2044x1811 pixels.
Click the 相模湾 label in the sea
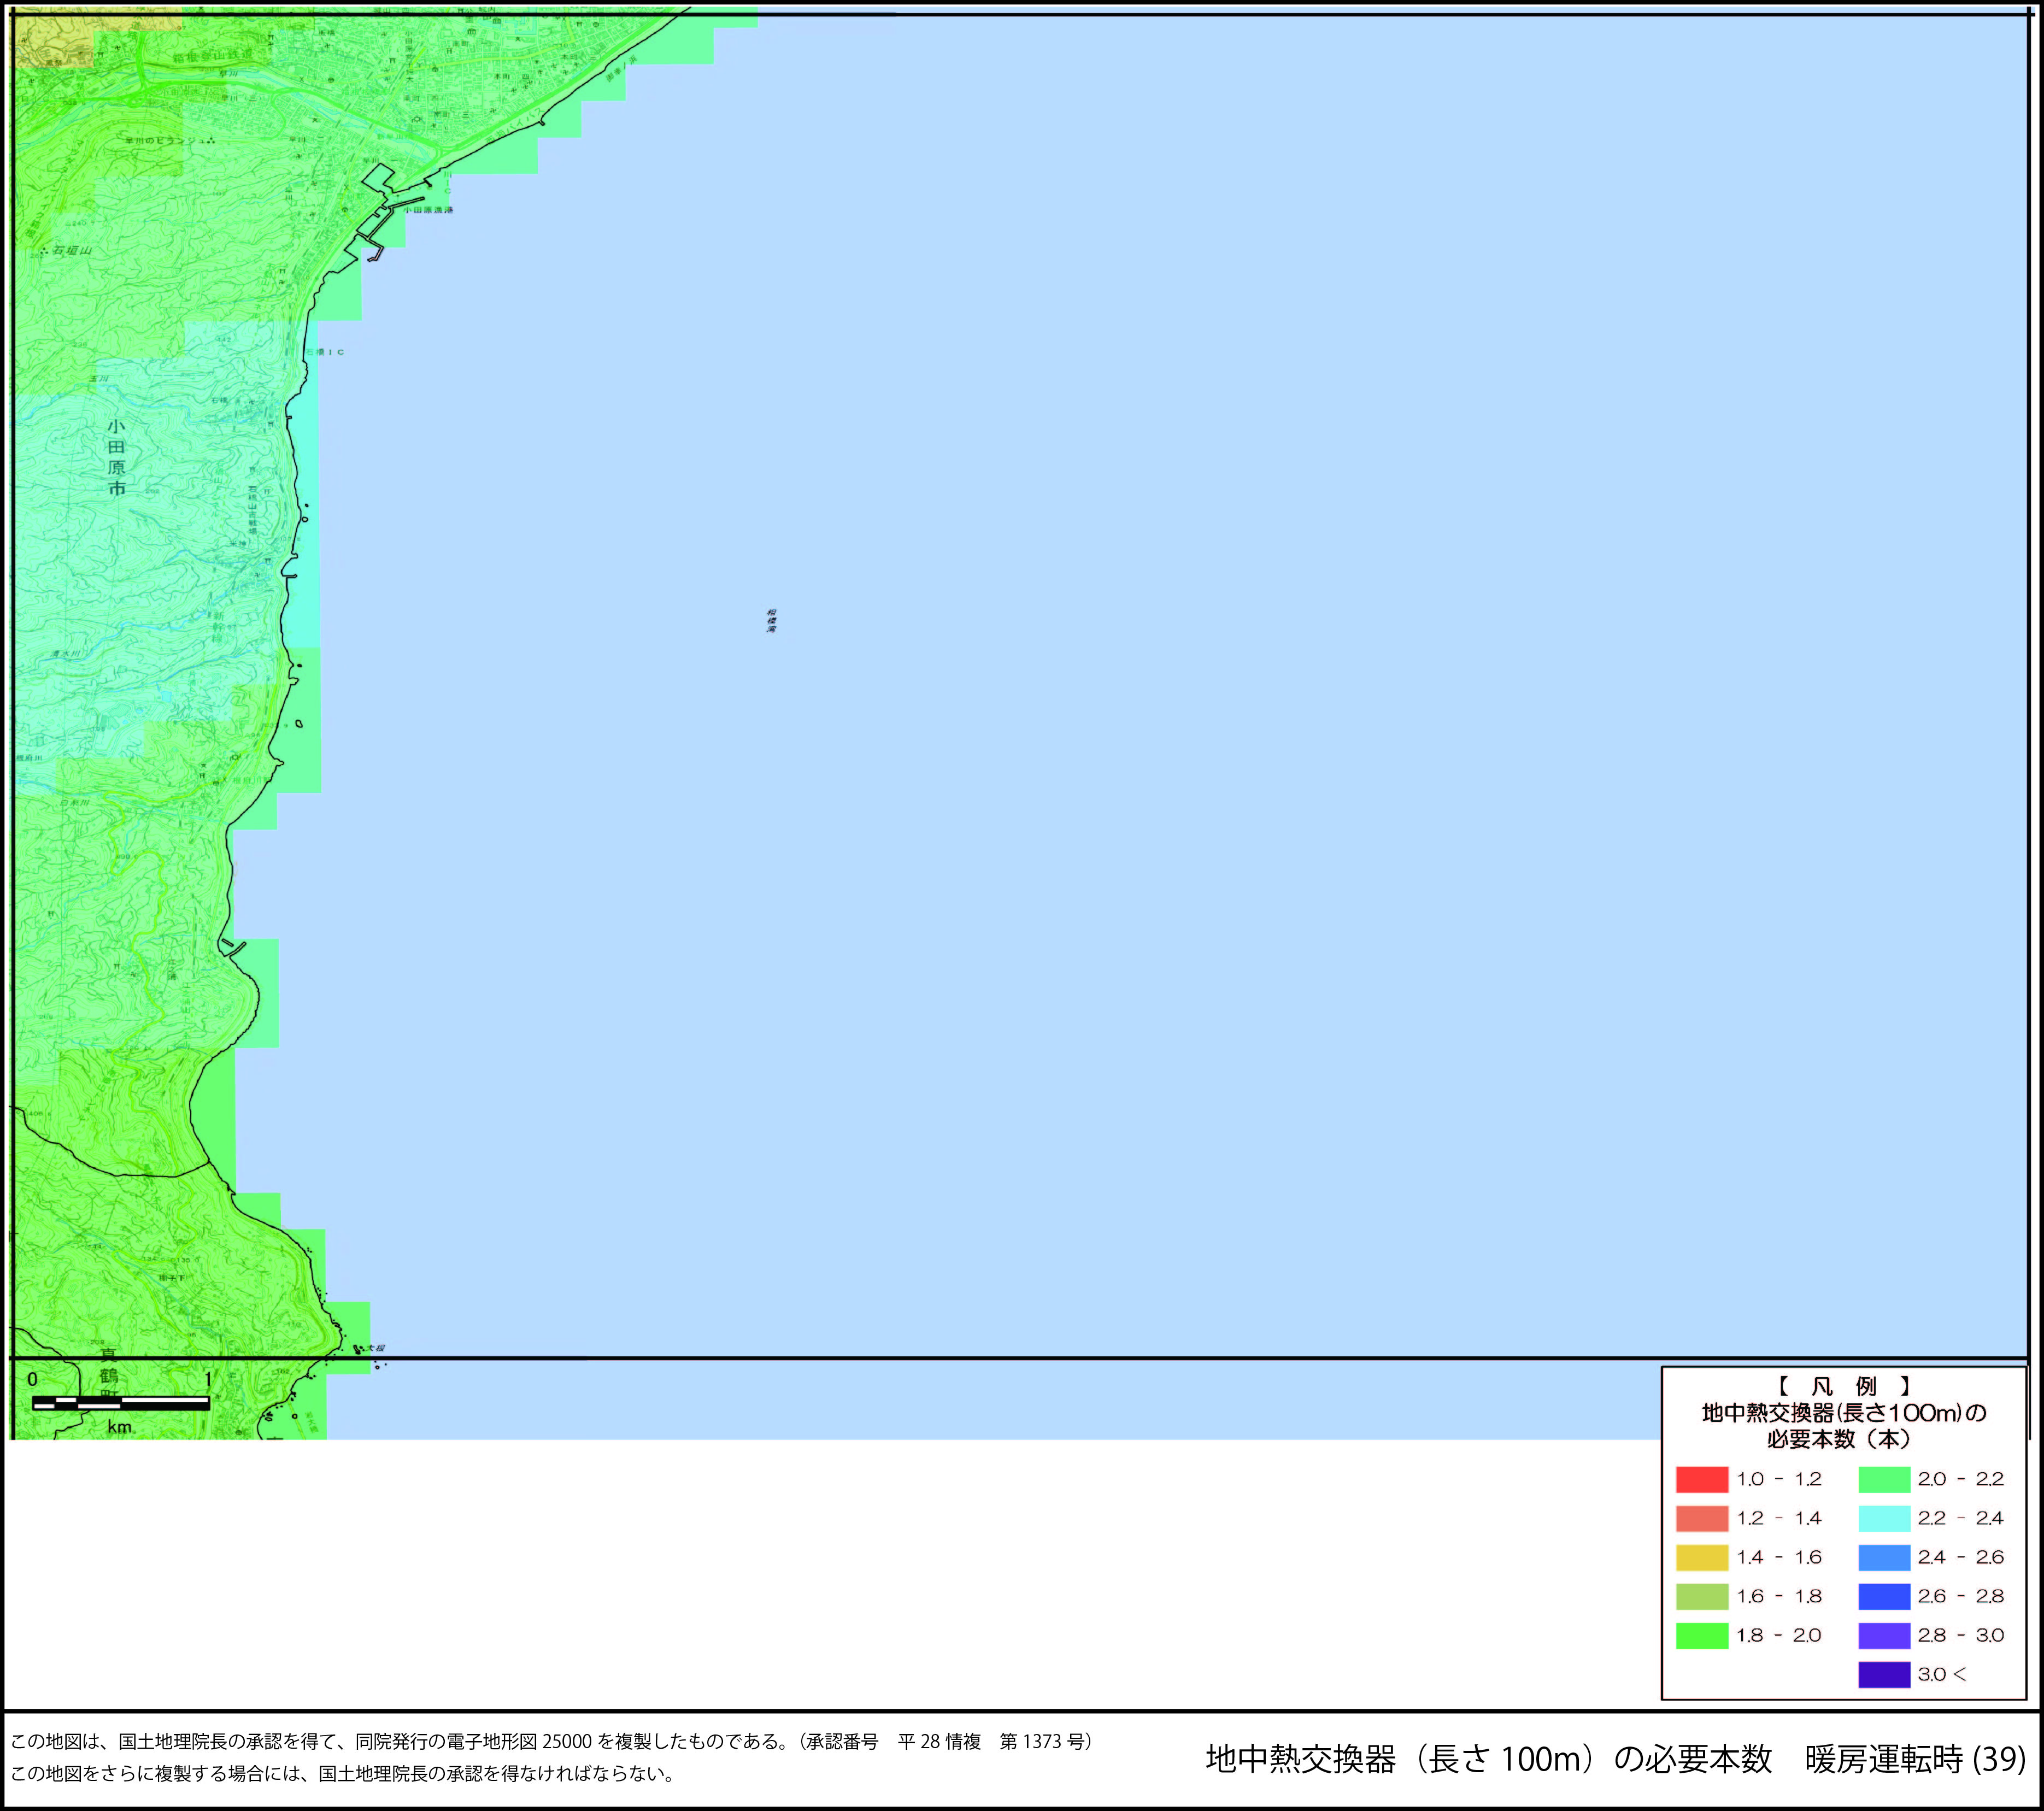(x=771, y=620)
